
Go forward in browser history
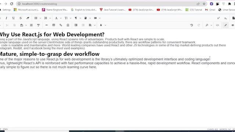6,4
